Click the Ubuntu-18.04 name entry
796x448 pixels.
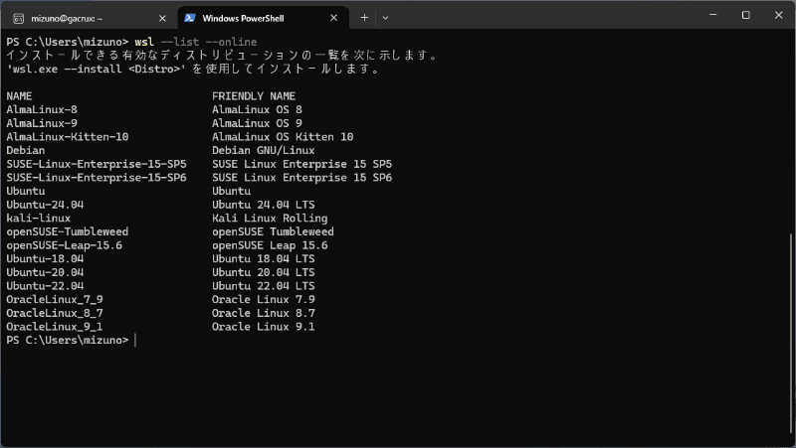pyautogui.click(x=45, y=259)
